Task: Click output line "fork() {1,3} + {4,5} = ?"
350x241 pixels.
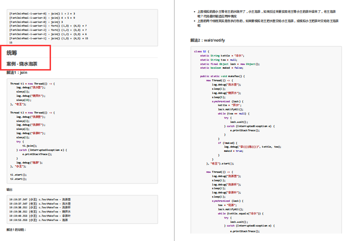Action: click(48, 26)
